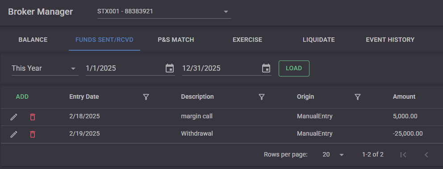This screenshot has width=443, height=169.
Task: Delete the Withdrawal entry
Action: click(33, 134)
